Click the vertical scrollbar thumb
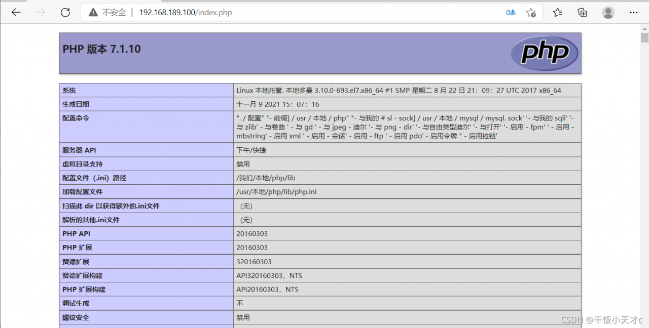The height and width of the screenshot is (328, 649). [x=644, y=38]
